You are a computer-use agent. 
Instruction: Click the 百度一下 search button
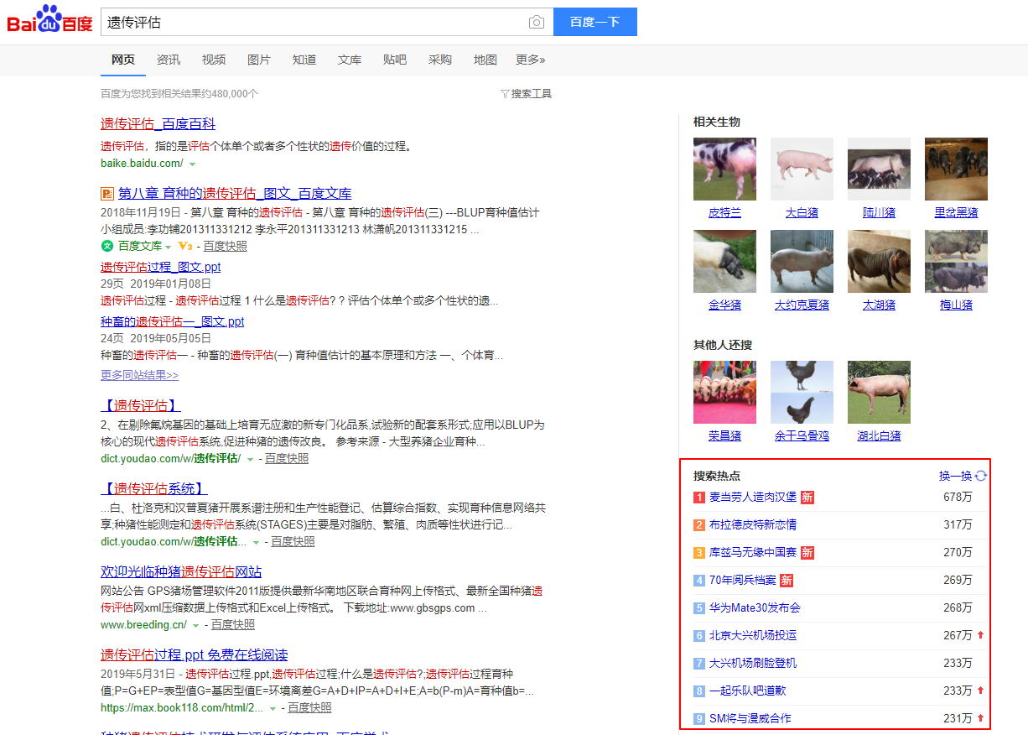[x=594, y=22]
